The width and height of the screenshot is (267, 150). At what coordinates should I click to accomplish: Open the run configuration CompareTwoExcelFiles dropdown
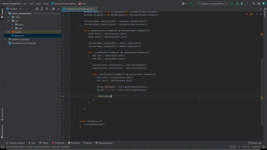point(212,4)
